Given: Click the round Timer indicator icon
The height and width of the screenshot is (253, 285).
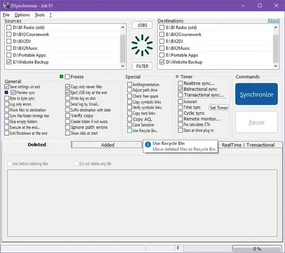Looking at the screenshot, I should point(177,77).
